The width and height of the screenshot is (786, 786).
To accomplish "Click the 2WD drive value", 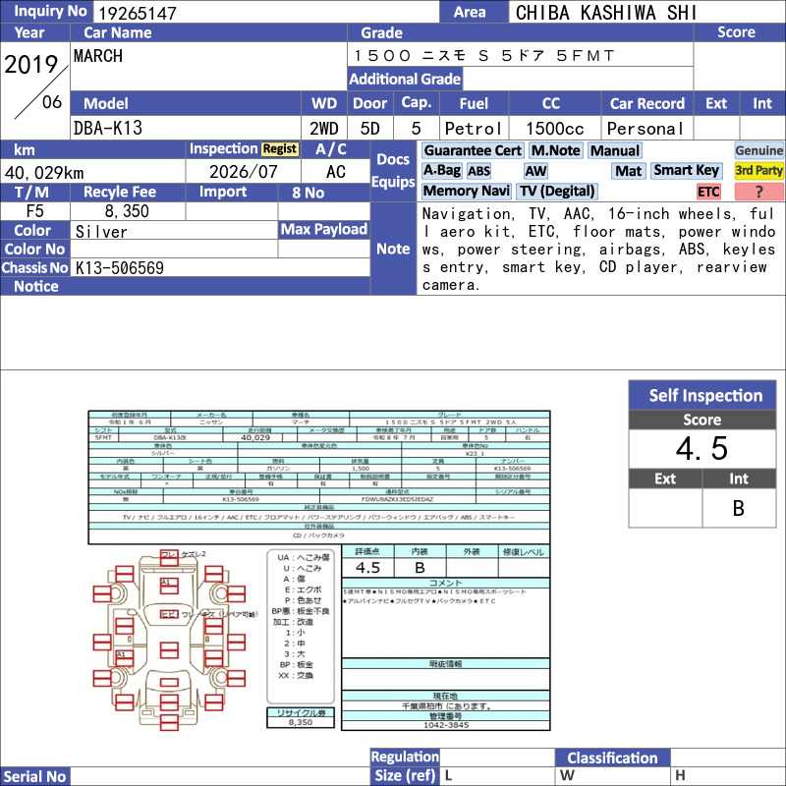I will pos(324,129).
